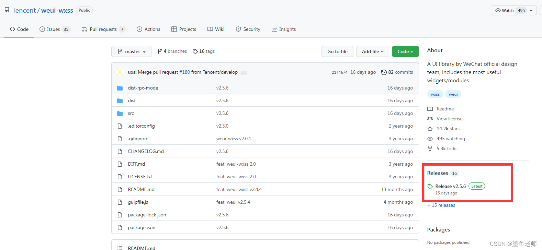Viewport: 542px width, 250px height.
Task: Open the README.md file name
Action: coord(141,190)
